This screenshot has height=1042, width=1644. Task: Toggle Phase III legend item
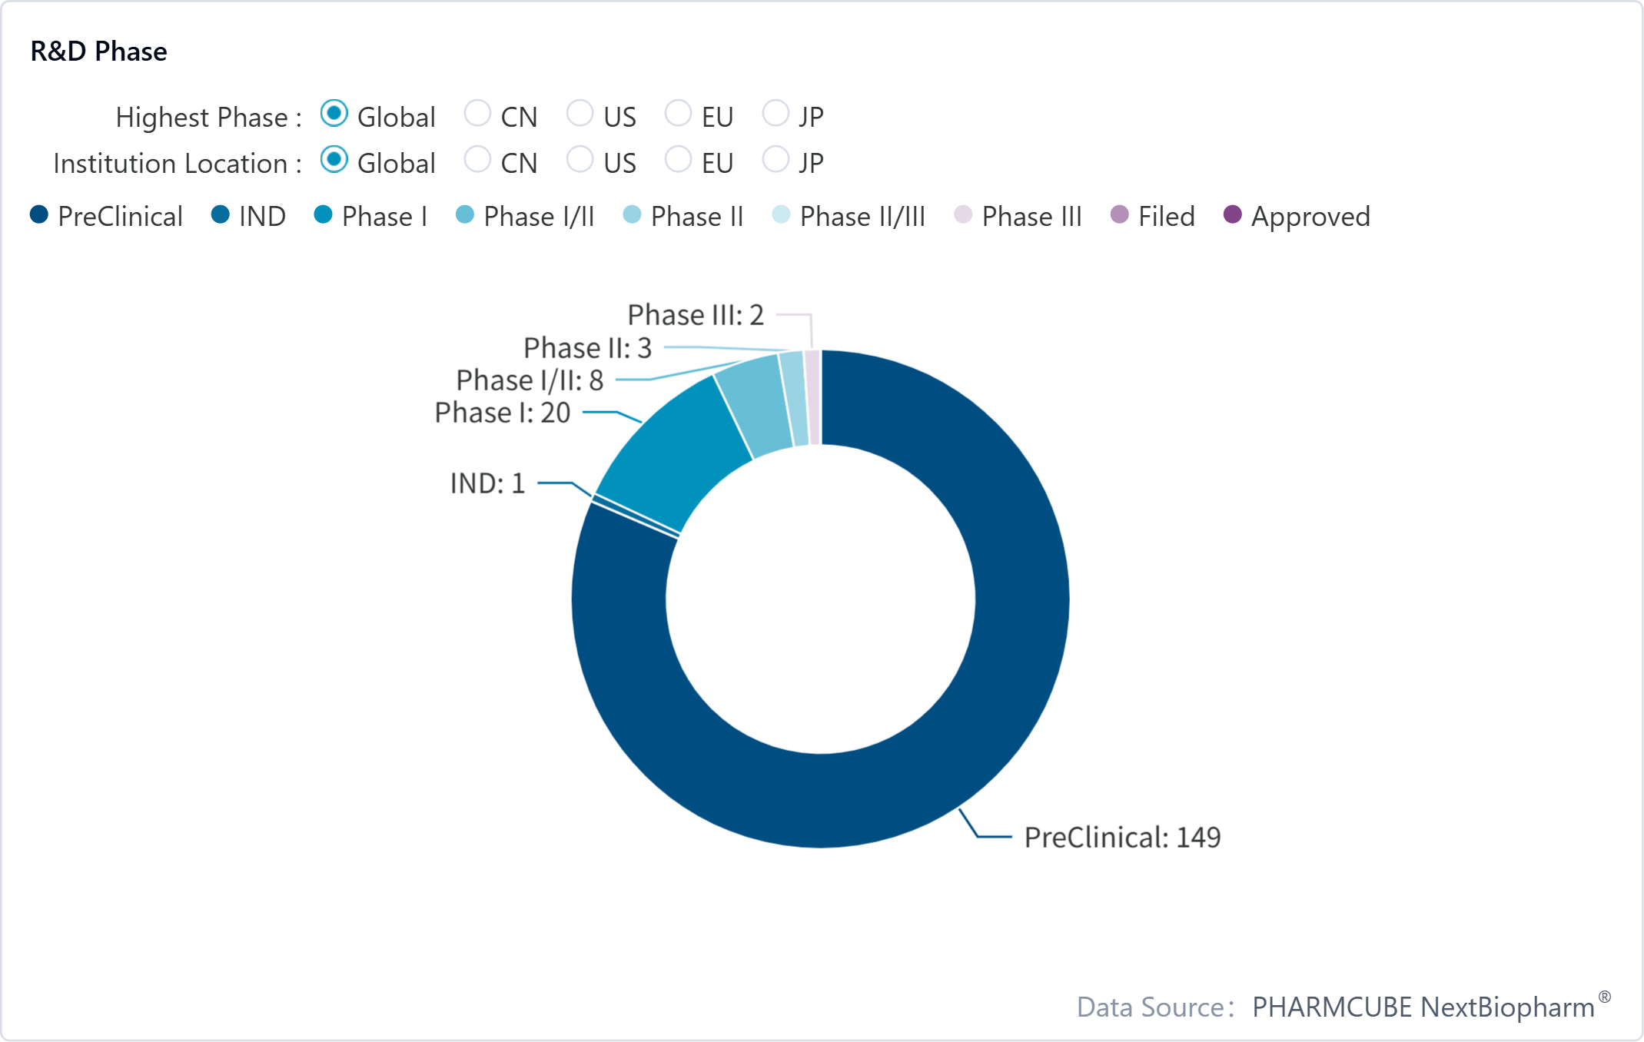[963, 215]
